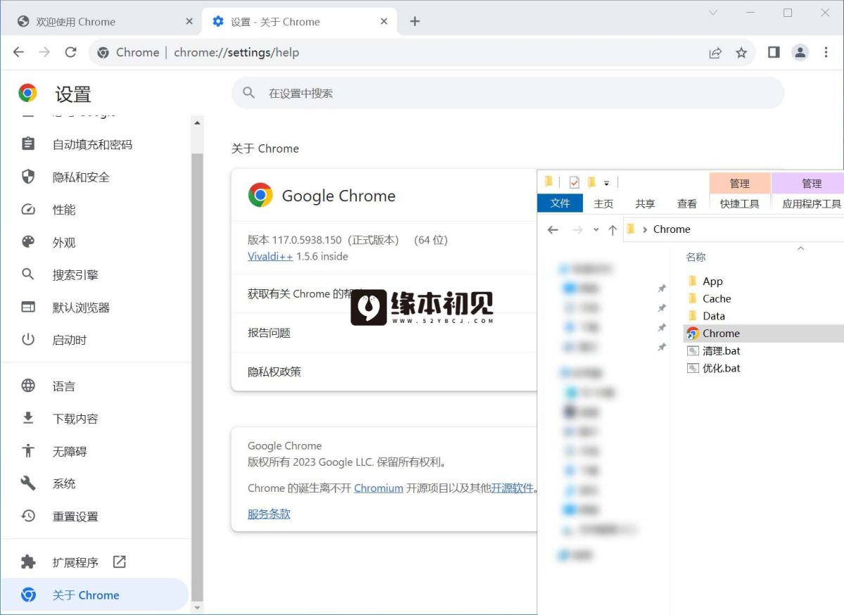
Task: Select 关于 Chrome in the sidebar
Action: [x=96, y=595]
